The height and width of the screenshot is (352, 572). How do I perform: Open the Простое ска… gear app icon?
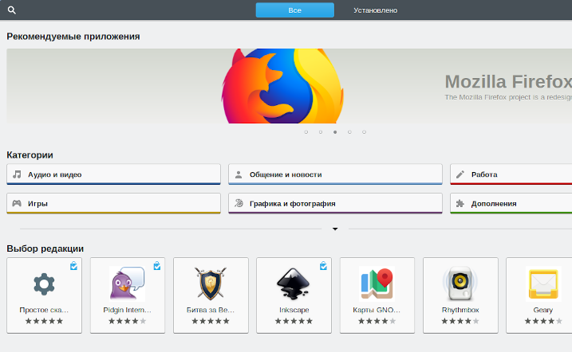pos(44,284)
